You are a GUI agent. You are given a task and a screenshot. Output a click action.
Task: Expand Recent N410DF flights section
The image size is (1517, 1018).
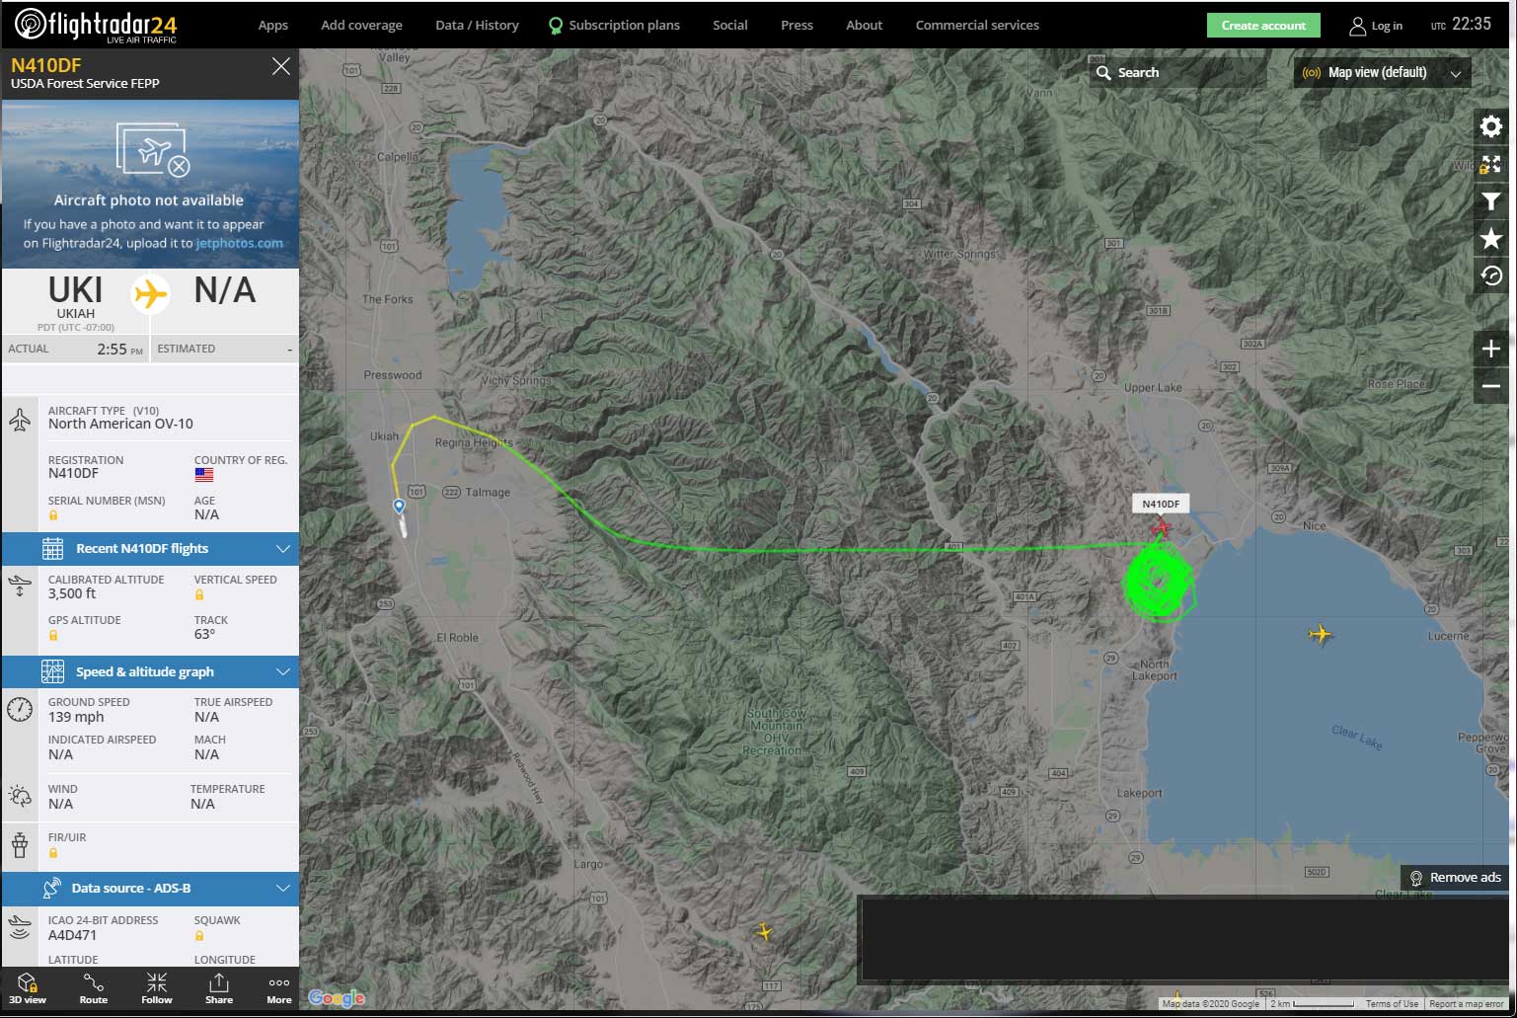(150, 548)
